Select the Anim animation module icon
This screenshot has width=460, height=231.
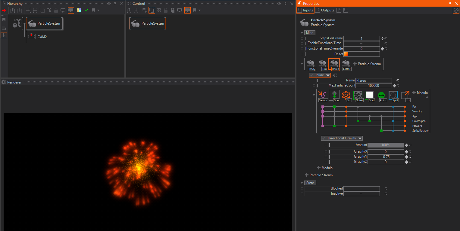(382, 96)
